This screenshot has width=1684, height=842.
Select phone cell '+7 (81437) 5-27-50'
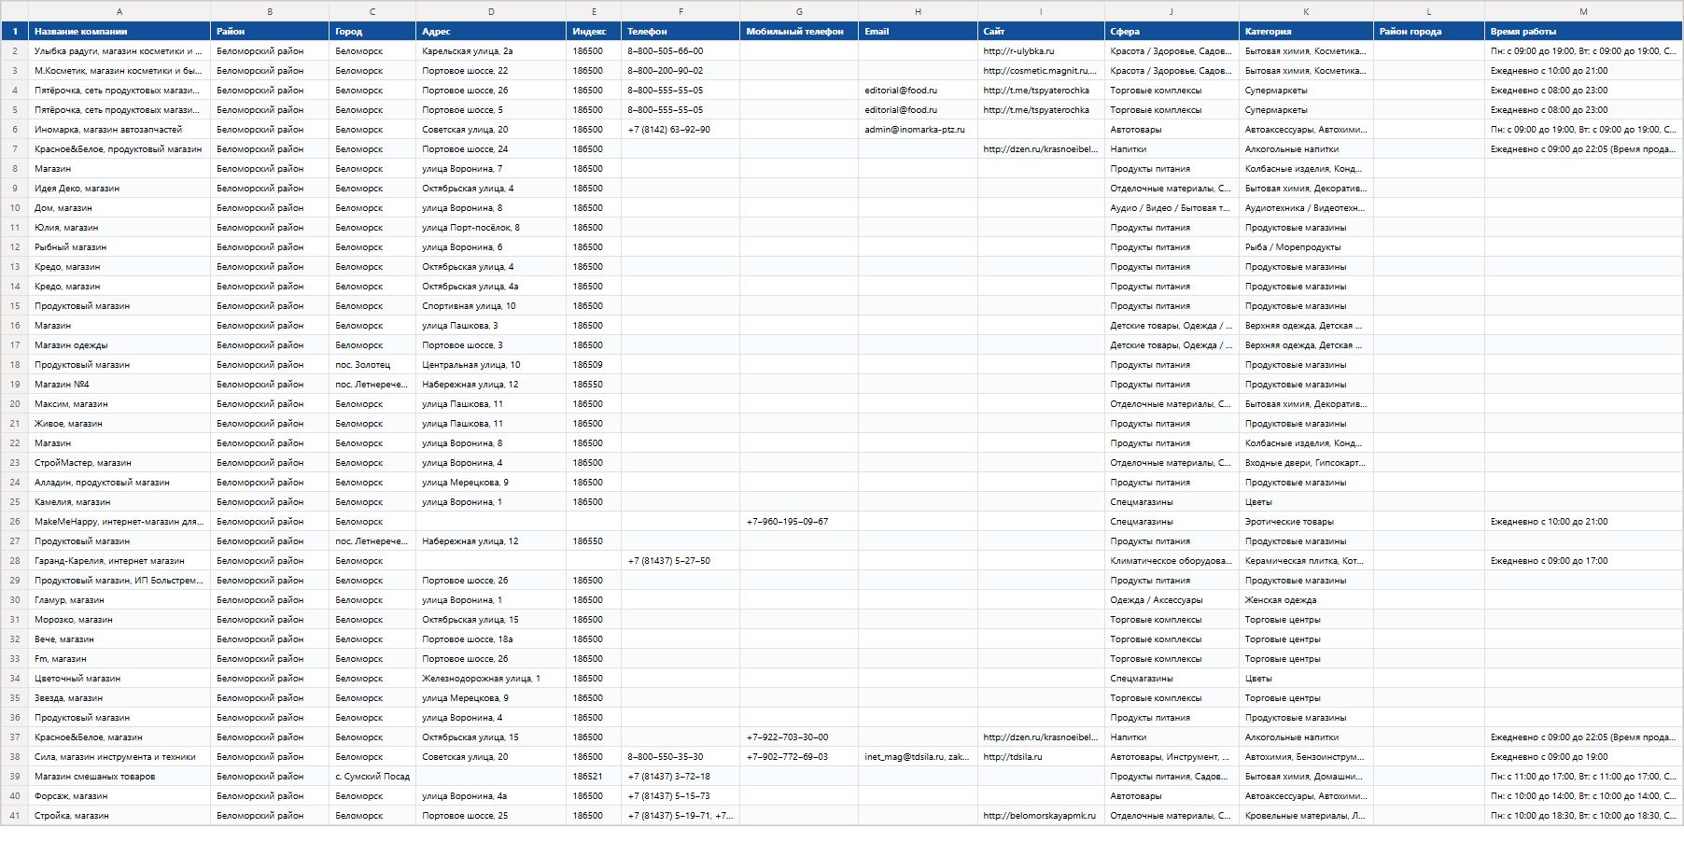(x=681, y=561)
